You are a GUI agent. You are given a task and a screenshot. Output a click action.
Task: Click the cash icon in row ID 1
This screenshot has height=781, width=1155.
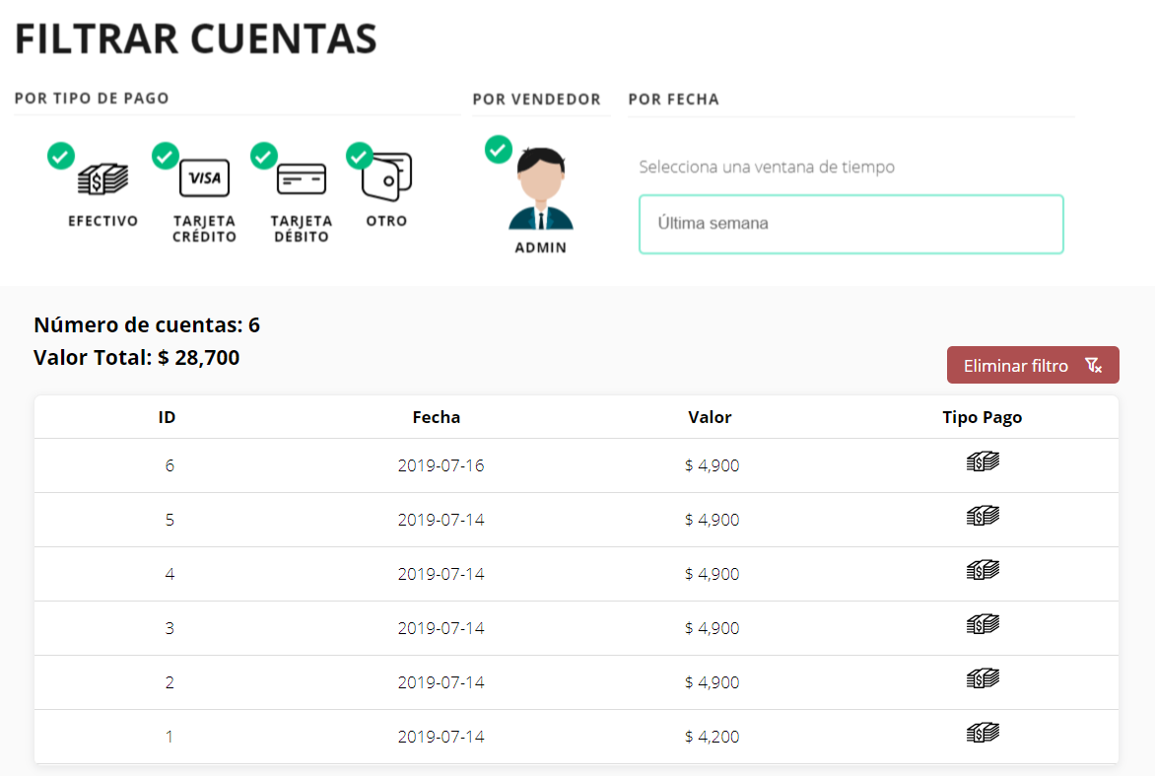tap(983, 733)
